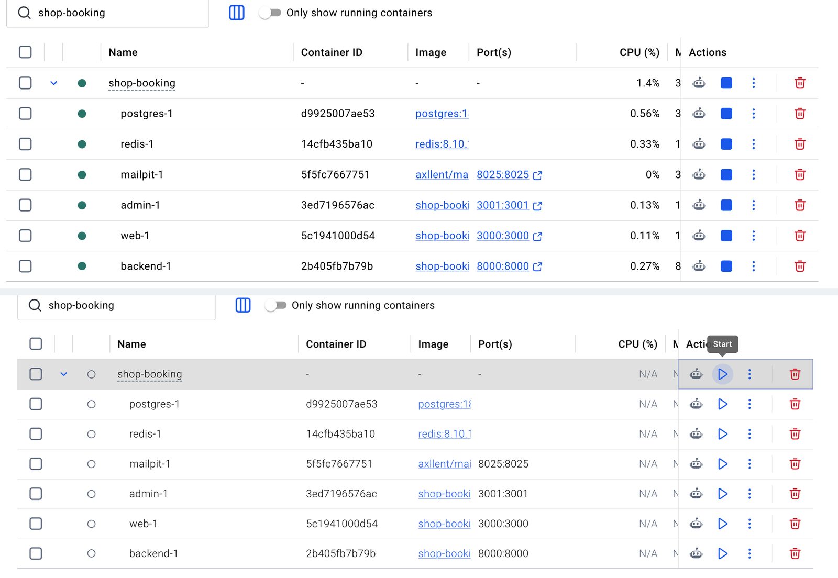Stop the running shop-booking stack

tap(726, 83)
